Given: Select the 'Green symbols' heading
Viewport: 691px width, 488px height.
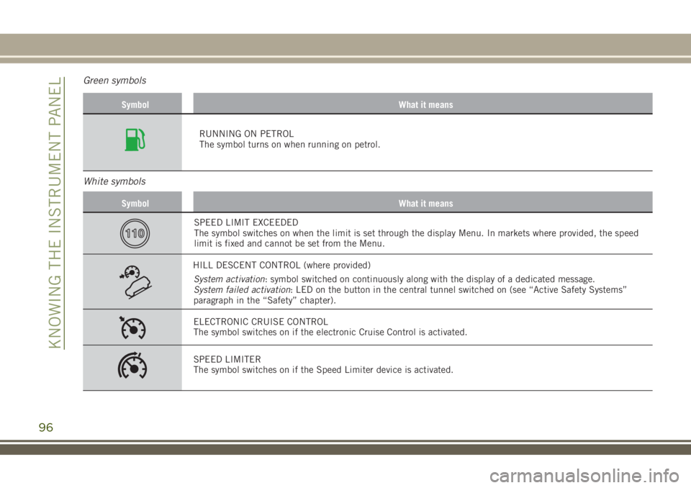Looking at the screenshot, I should point(114,81).
